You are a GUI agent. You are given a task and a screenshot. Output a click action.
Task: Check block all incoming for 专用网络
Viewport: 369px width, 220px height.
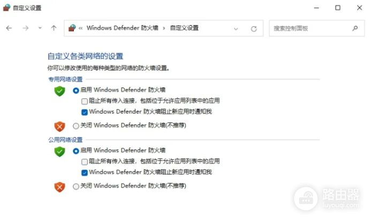coord(85,101)
